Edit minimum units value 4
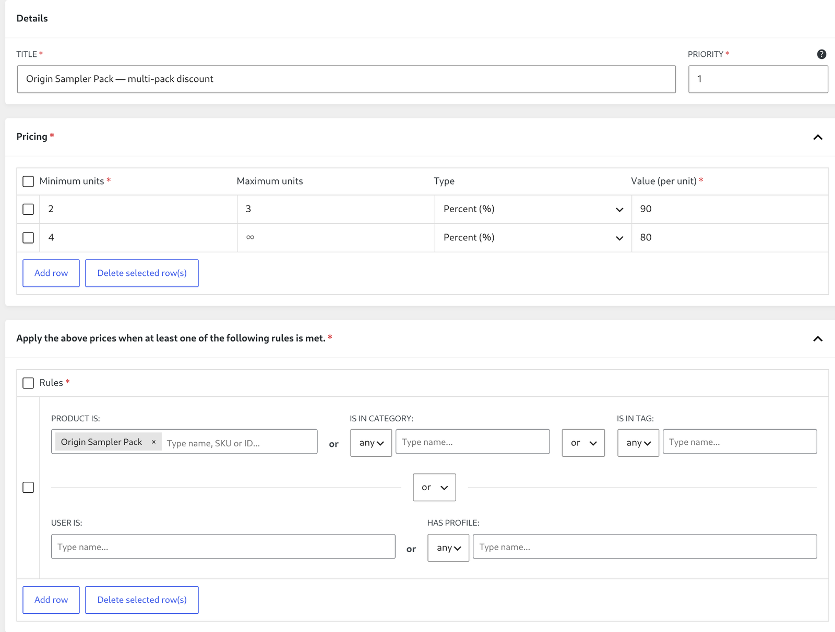 139,238
